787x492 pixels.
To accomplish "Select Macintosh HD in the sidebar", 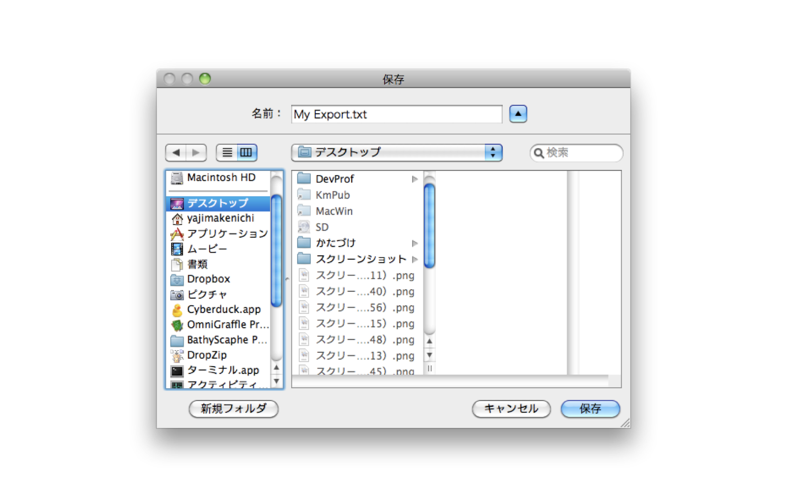I will tap(221, 178).
